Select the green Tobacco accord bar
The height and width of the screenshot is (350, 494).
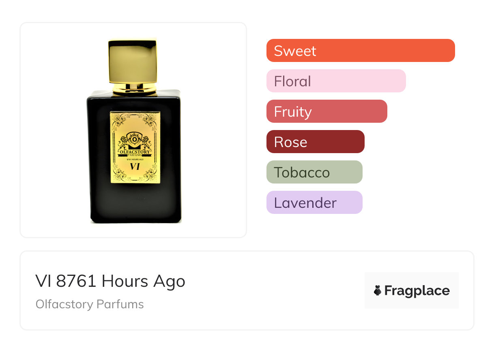tap(314, 172)
